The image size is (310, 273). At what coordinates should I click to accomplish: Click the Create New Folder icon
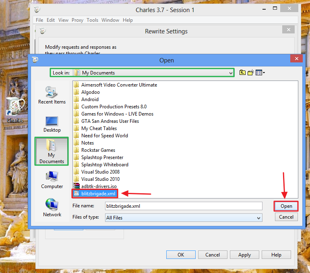pos(251,72)
